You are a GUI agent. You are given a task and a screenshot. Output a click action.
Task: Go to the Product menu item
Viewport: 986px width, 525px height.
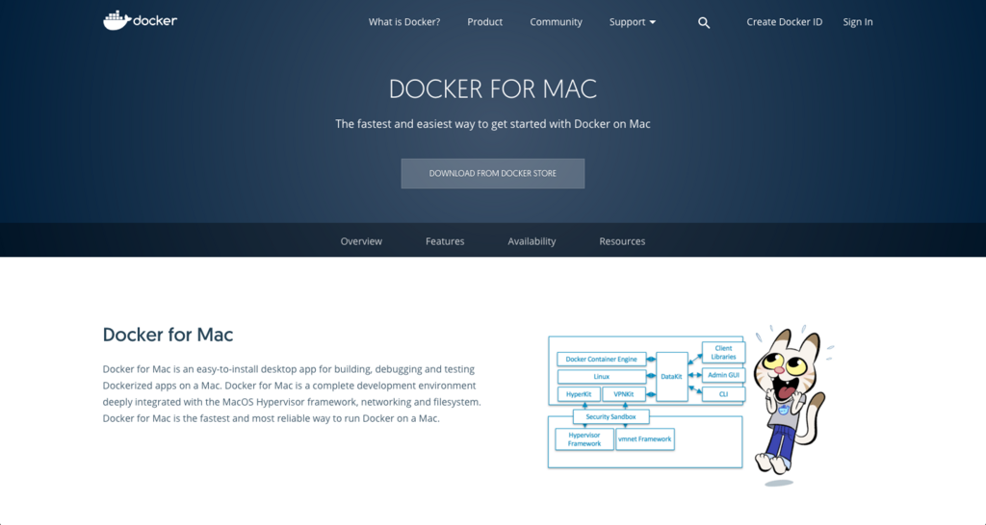point(485,22)
